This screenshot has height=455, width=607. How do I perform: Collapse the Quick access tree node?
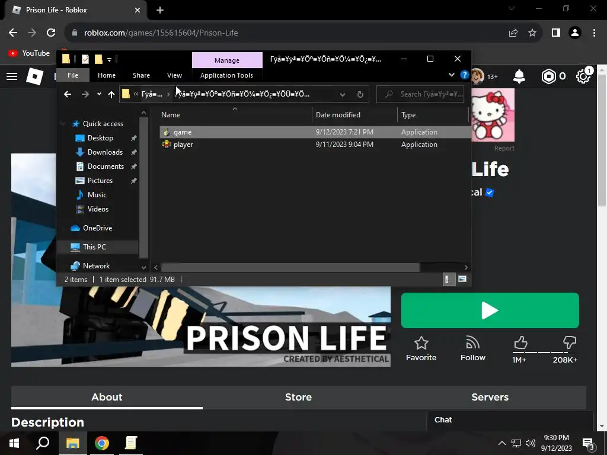62,124
